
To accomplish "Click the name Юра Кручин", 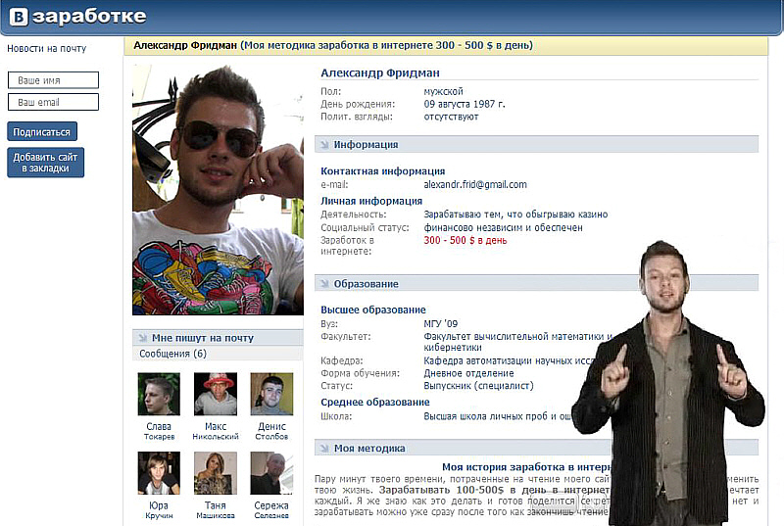I will [159, 510].
